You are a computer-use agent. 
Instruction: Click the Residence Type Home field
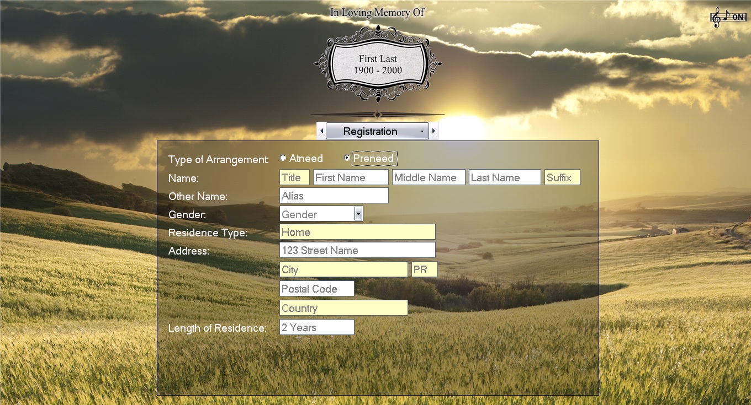pos(357,232)
